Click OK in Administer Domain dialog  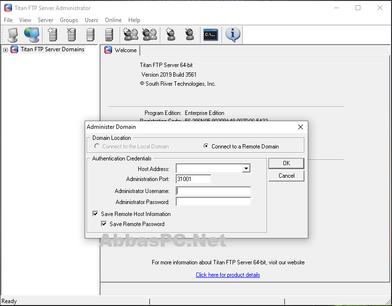tap(286, 163)
